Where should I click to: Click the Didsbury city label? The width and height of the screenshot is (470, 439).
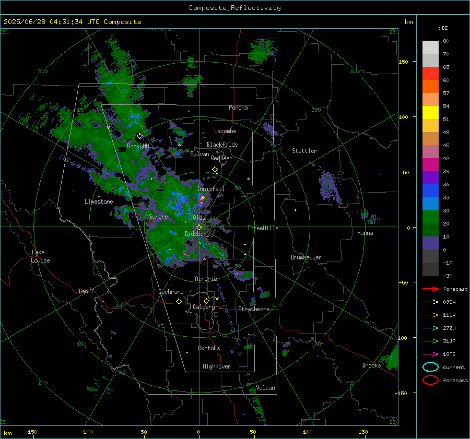tap(197, 234)
